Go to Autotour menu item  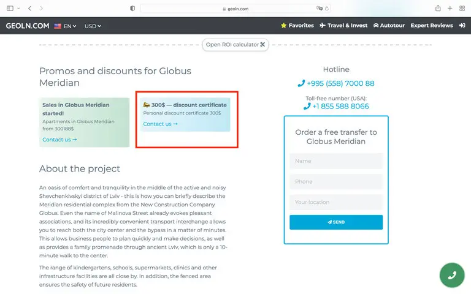point(388,26)
